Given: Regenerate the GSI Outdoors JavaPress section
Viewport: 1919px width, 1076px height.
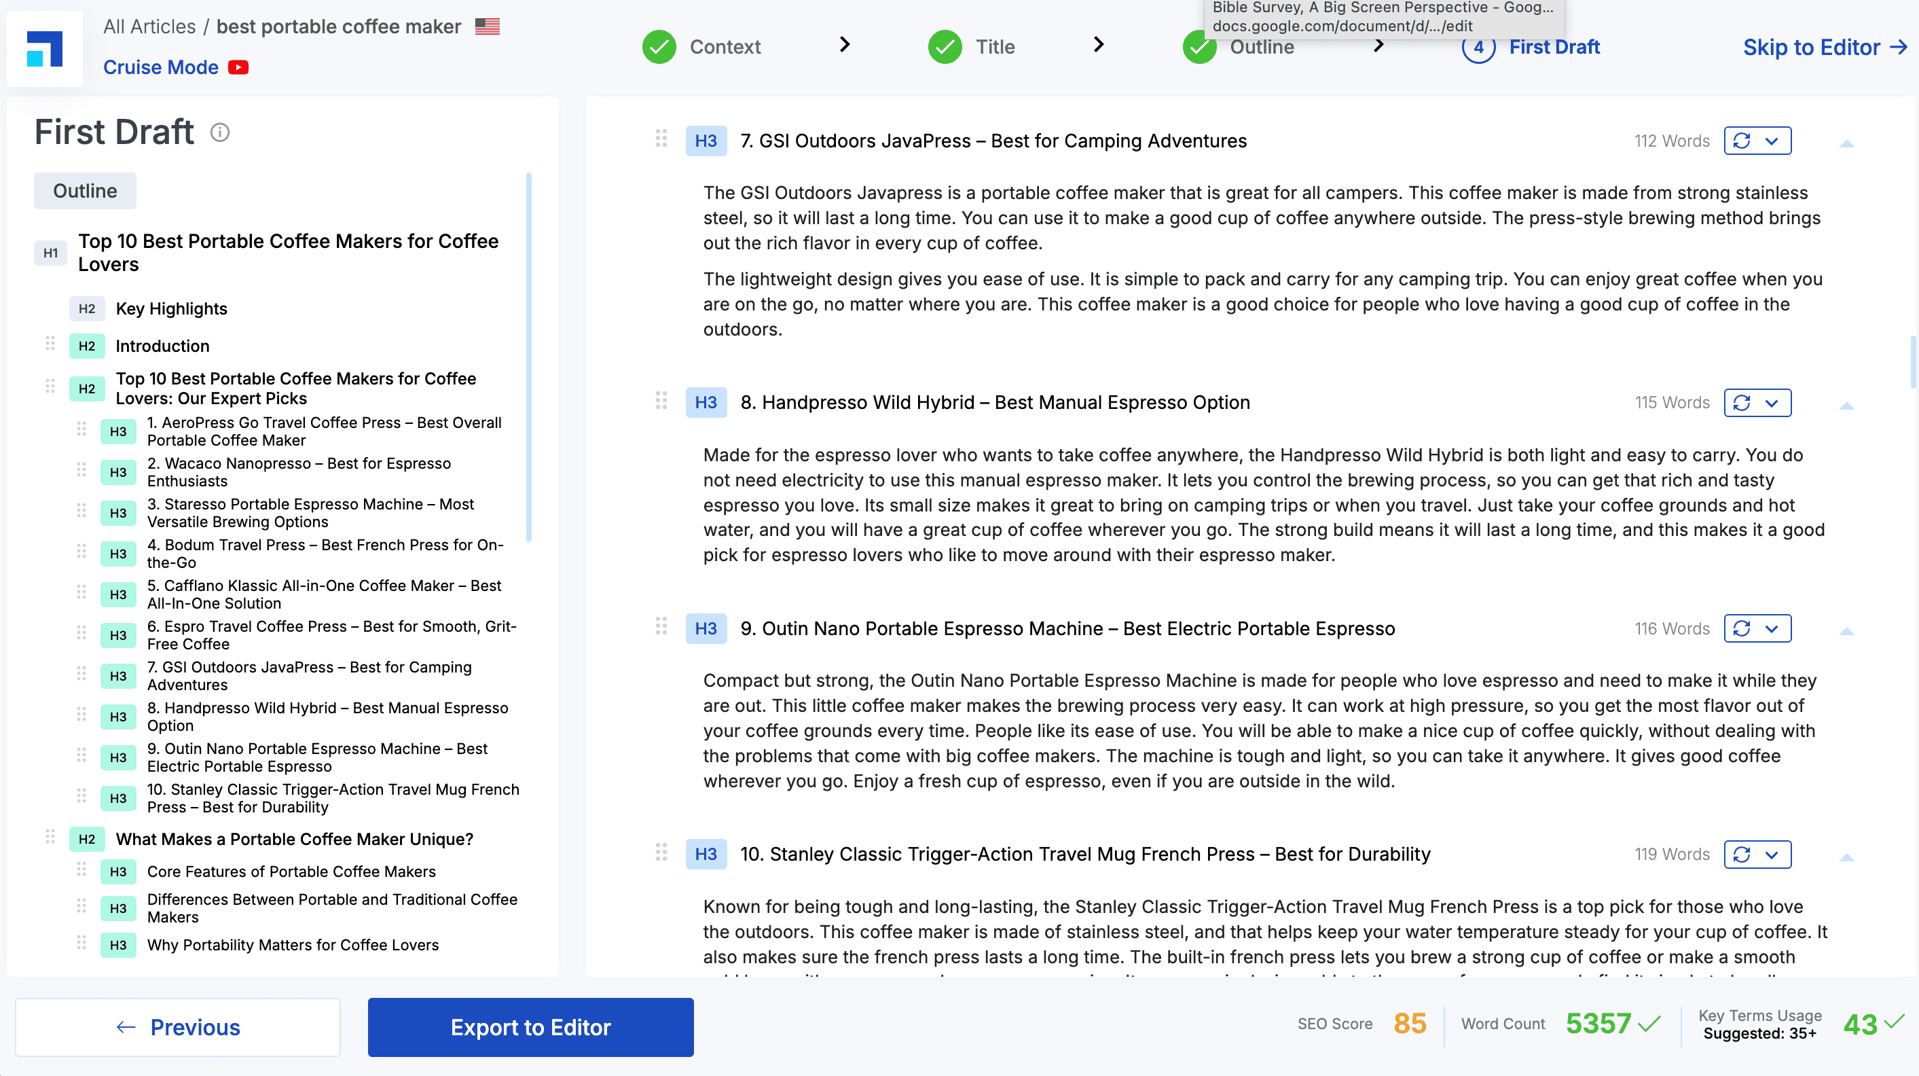Looking at the screenshot, I should click(1742, 141).
